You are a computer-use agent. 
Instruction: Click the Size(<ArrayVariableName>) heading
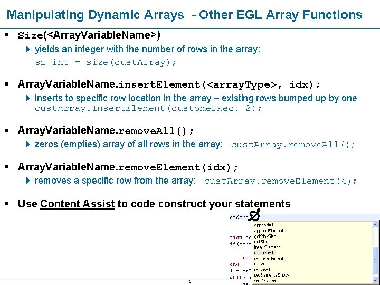[x=89, y=35]
